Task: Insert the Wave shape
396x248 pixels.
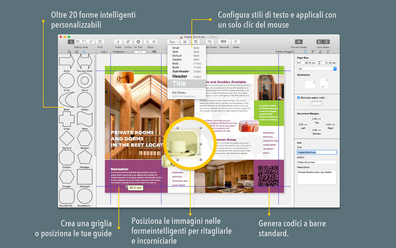Action: [x=85, y=119]
